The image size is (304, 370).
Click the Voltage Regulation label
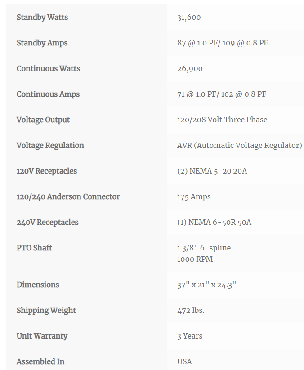(x=50, y=145)
